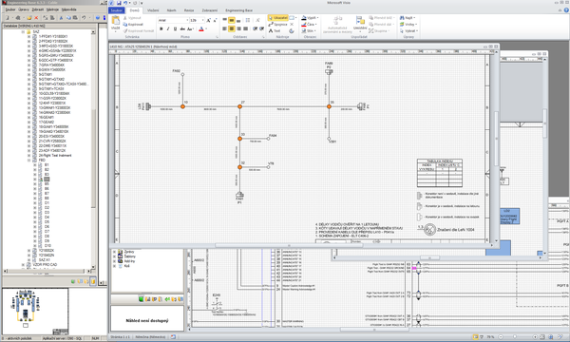Switch to the Návrh ribbon tab

pos(171,10)
